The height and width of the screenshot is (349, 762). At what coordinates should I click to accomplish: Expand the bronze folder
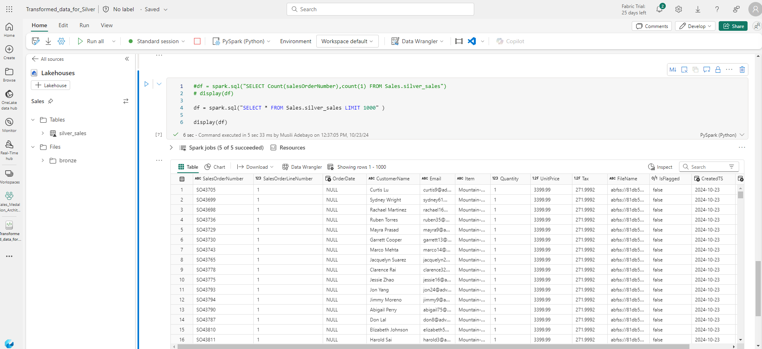(42, 160)
